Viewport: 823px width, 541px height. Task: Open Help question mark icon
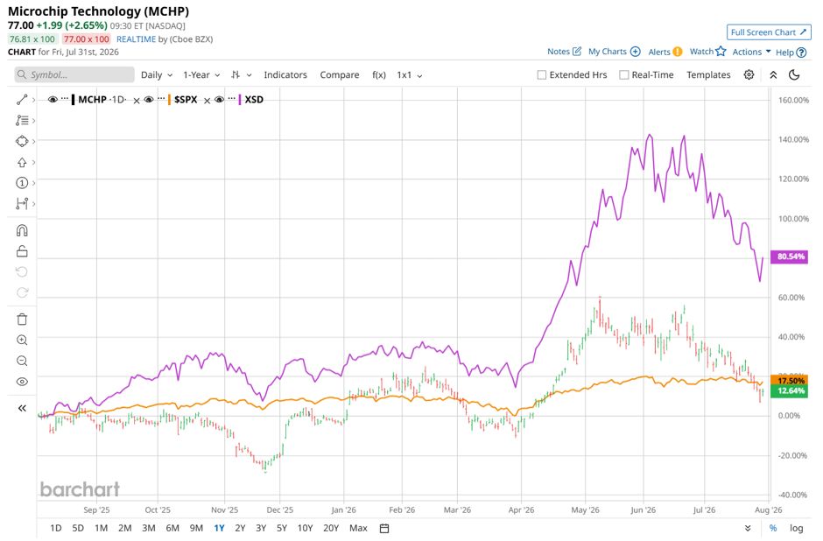(x=801, y=53)
